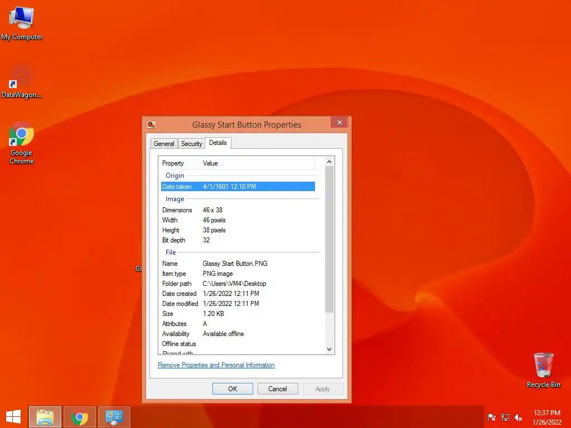Open taskbar clock showing 12:37 PM
This screenshot has height=428, width=571.
coord(547,417)
